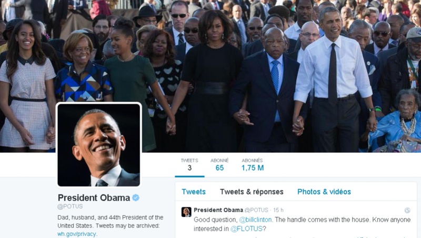Open the Abonnés count 1,75 M

(x=253, y=165)
